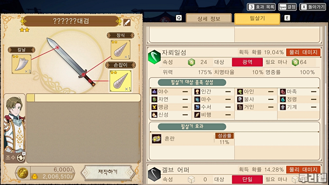Switch to the 필살기 tab

257,19
